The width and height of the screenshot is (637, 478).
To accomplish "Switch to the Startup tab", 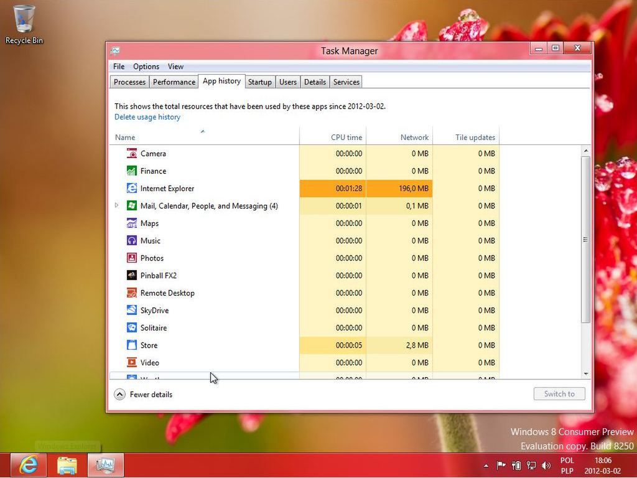I will (260, 82).
